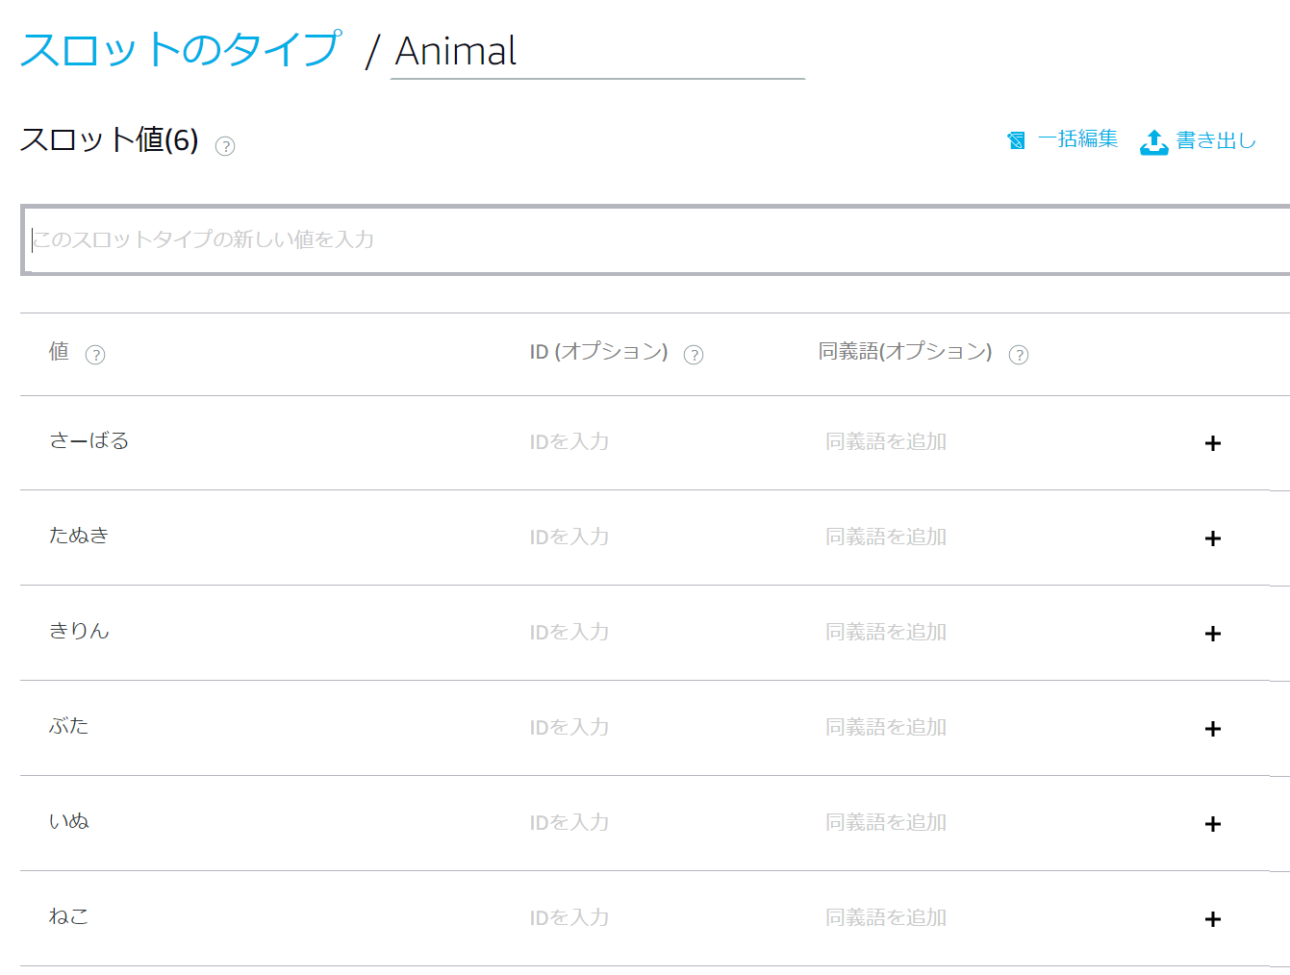The height and width of the screenshot is (975, 1290).
Task: Open help icon next to スロット値(6)
Action: (225, 146)
